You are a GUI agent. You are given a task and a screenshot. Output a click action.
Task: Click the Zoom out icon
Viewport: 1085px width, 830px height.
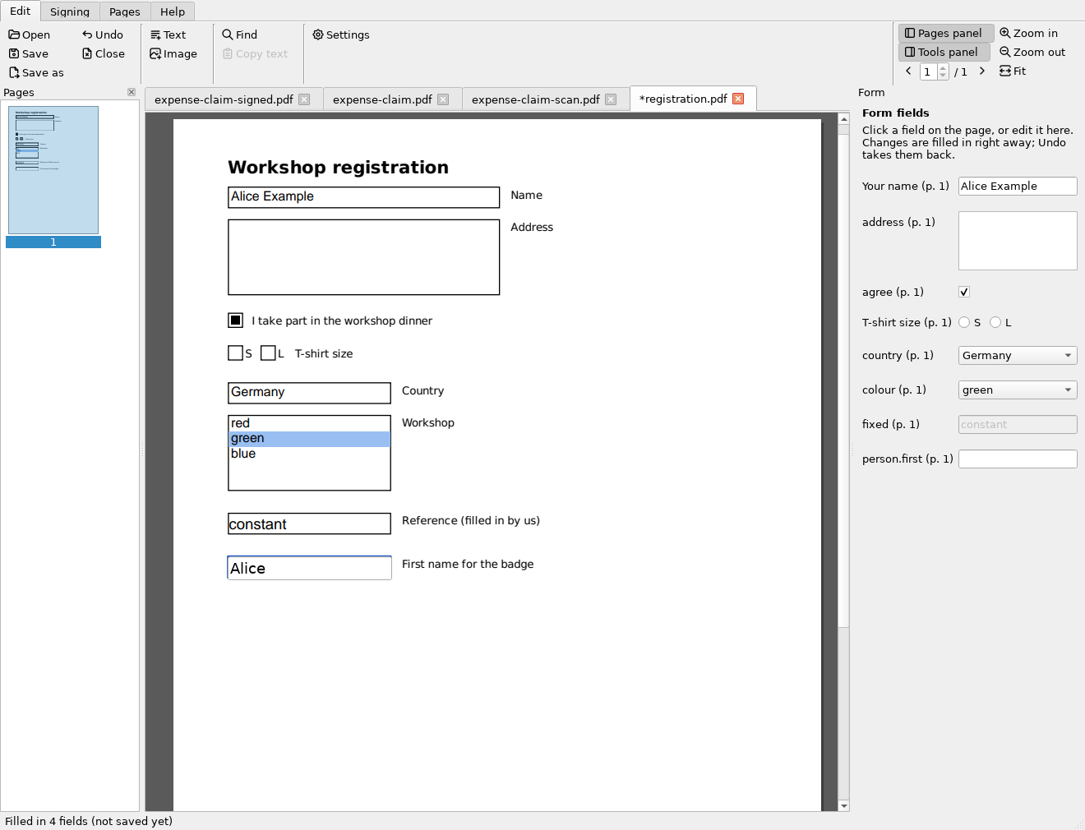click(1005, 52)
